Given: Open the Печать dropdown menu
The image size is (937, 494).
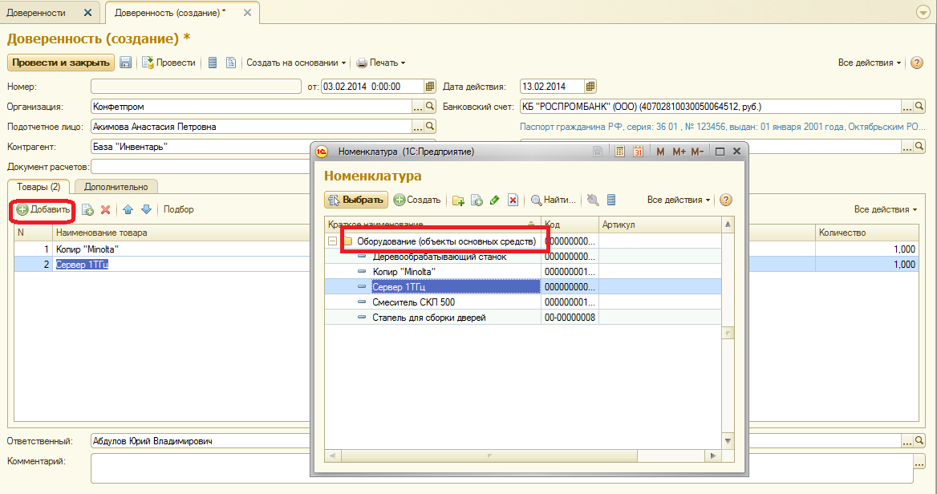Looking at the screenshot, I should tap(381, 63).
